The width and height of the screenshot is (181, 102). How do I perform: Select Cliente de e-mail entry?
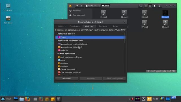[x=90, y=69]
